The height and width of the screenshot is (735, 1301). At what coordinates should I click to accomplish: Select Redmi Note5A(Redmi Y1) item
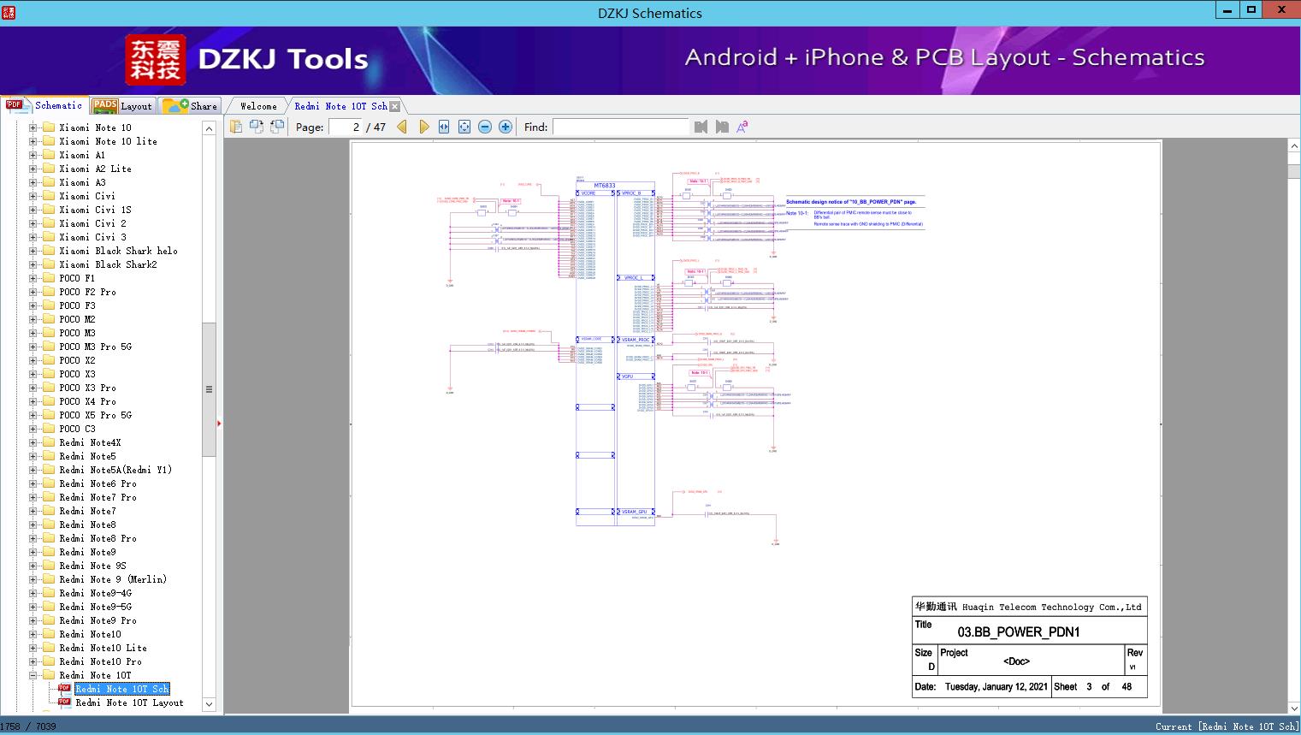point(115,470)
